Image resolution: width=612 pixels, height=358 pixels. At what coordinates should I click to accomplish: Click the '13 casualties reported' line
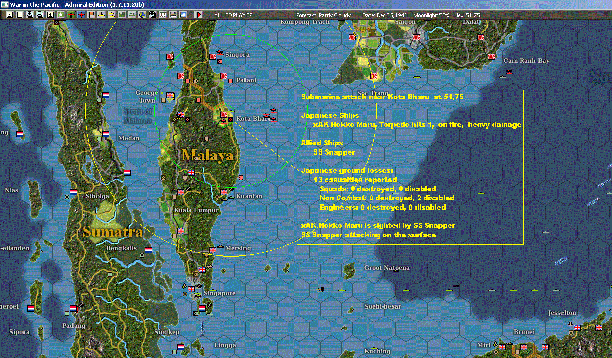(355, 180)
